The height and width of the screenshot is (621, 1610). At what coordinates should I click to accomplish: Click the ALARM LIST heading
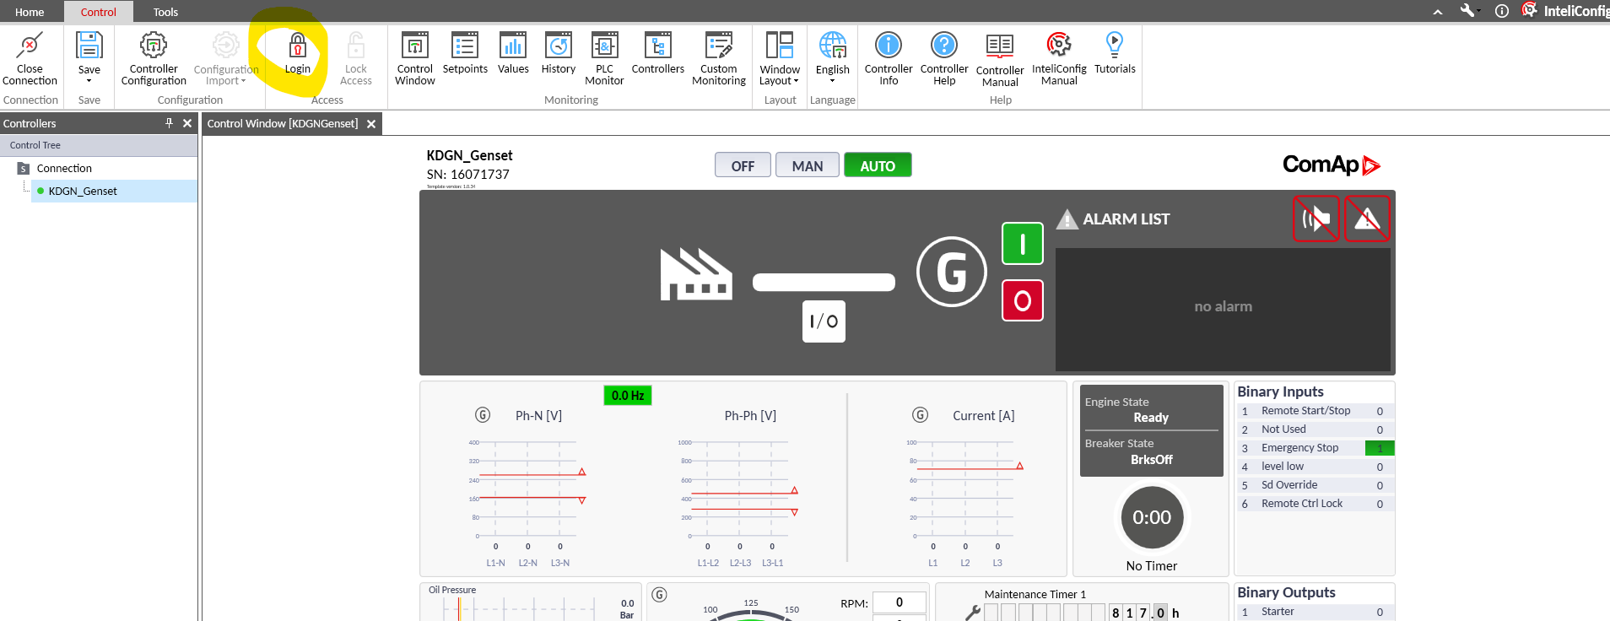tap(1126, 219)
